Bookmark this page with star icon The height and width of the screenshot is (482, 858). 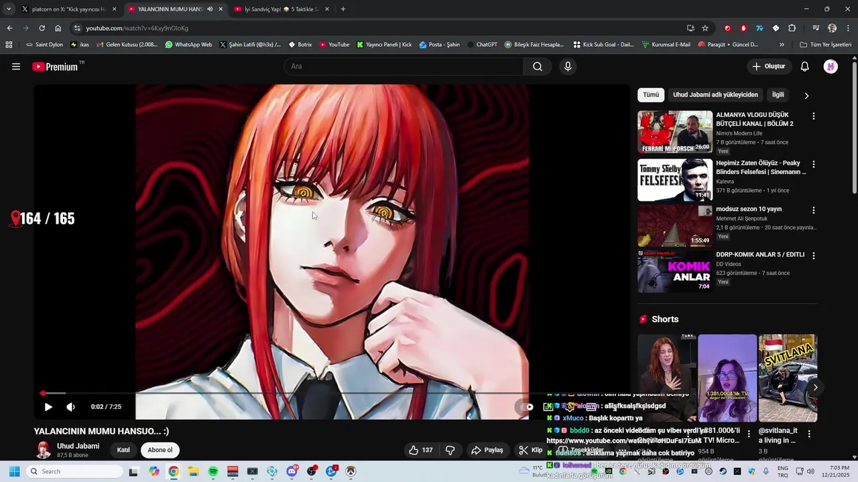[705, 28]
